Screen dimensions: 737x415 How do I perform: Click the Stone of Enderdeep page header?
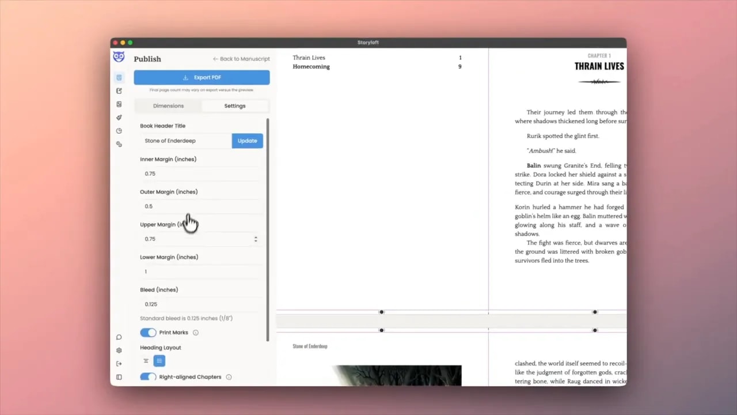[x=310, y=346]
